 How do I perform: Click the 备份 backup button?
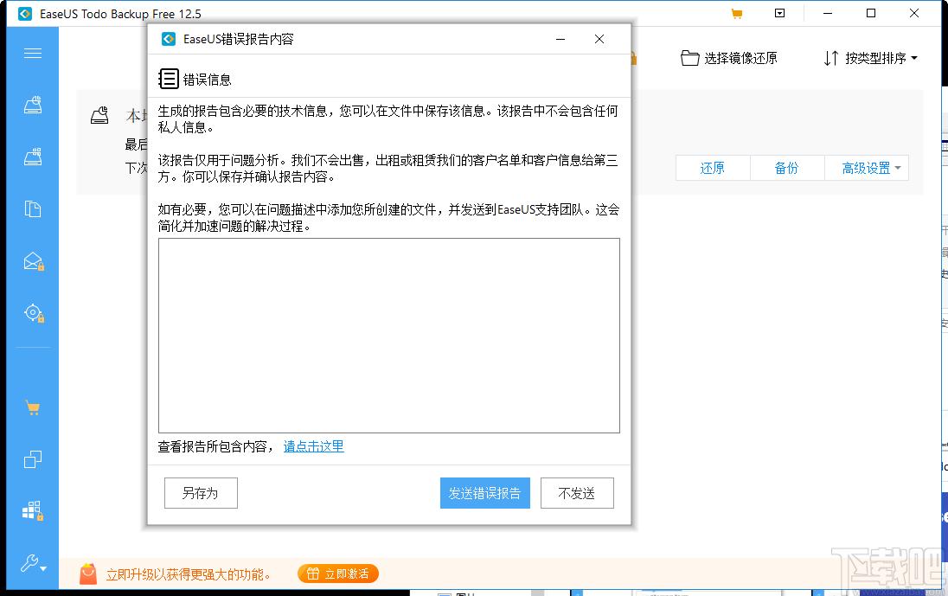click(x=786, y=168)
